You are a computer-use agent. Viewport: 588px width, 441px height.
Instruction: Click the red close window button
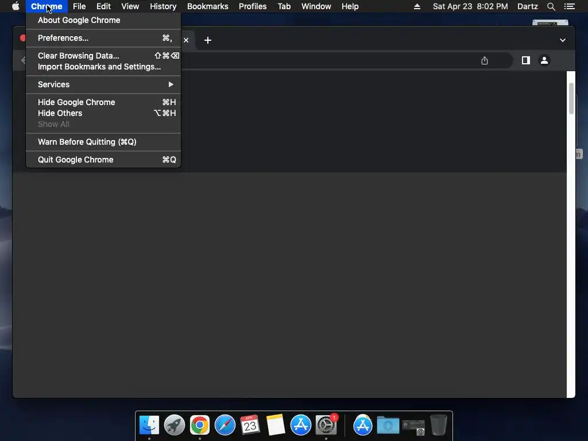(x=23, y=38)
